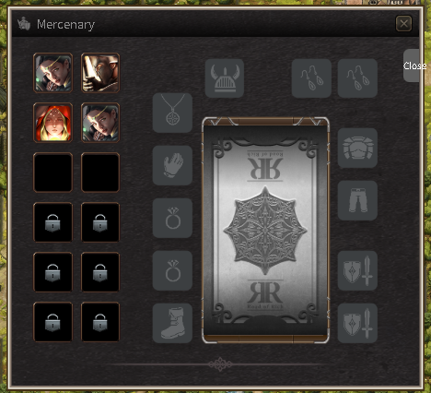Choose the upper ring slot
Screen dimensions: 431x393
point(172,218)
